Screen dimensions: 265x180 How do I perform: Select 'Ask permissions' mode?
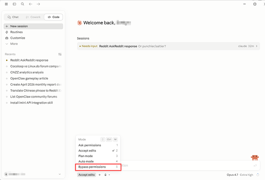98,145
